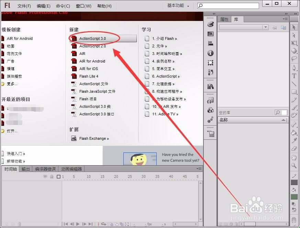Toggle layer visibility eye in timeline header
The image size is (300, 228).
pos(45,176)
